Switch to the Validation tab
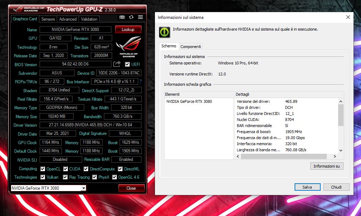 [x=89, y=19]
